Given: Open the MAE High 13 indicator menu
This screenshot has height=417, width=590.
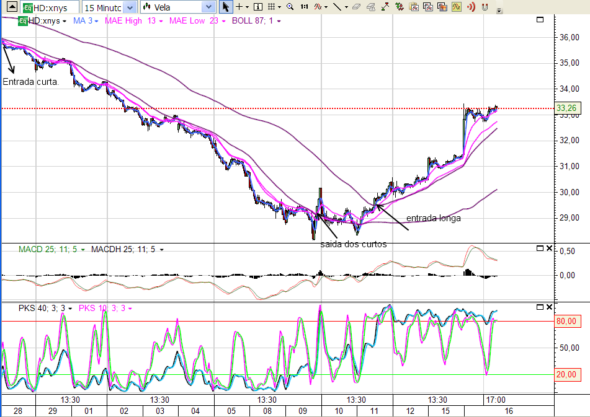Looking at the screenshot, I should click(161, 21).
